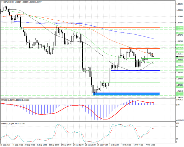Screen dimensions: 184x147
Task: Click the black current price marker on scale
Action: point(179,57)
